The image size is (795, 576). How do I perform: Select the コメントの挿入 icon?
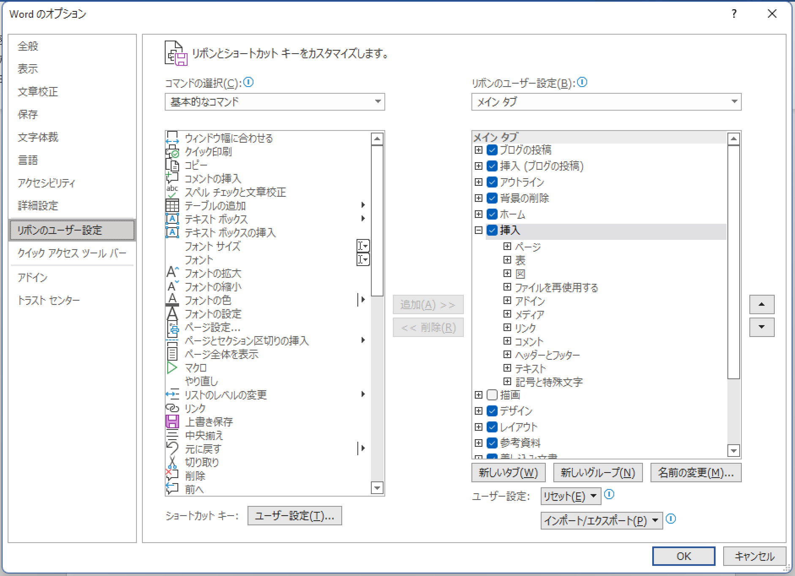pos(172,179)
